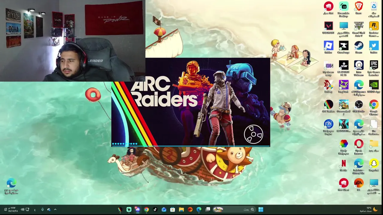Open the Twitch.tv Official Site shortcut
Viewport: 383px width, 215px height.
click(x=358, y=167)
